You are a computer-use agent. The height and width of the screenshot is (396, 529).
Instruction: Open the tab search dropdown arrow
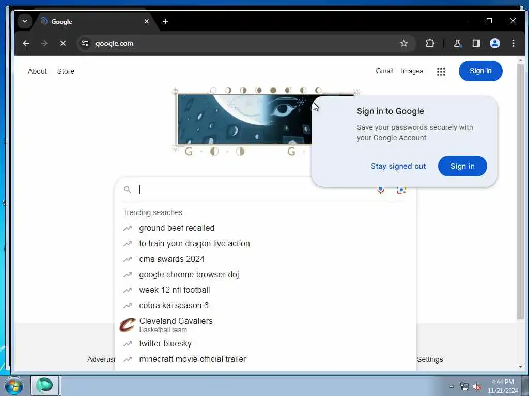pos(25,21)
